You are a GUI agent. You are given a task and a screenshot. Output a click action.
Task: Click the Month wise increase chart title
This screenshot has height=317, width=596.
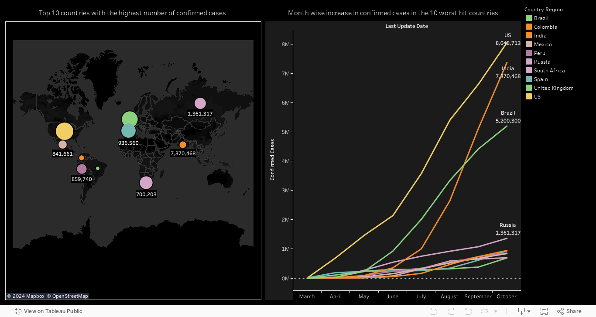point(393,13)
